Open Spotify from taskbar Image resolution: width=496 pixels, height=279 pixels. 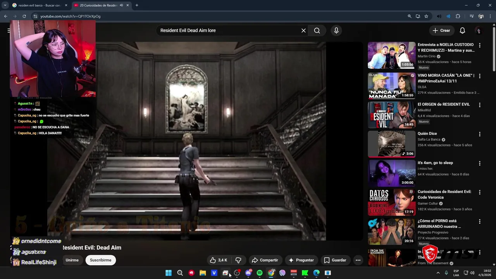(260, 273)
